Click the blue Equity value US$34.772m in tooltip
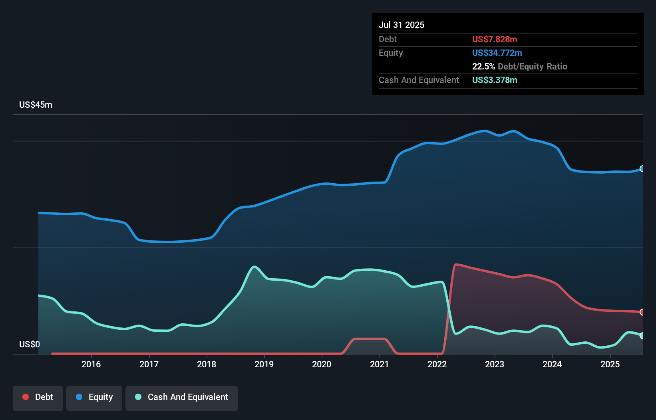Screen dimensions: 656x420 click(497, 53)
